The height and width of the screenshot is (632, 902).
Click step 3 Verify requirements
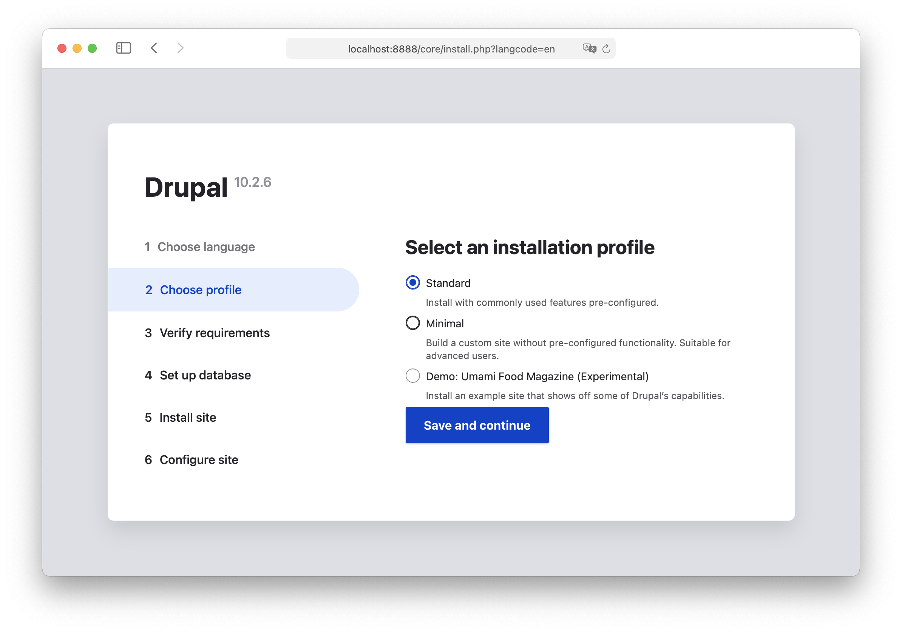click(x=207, y=333)
